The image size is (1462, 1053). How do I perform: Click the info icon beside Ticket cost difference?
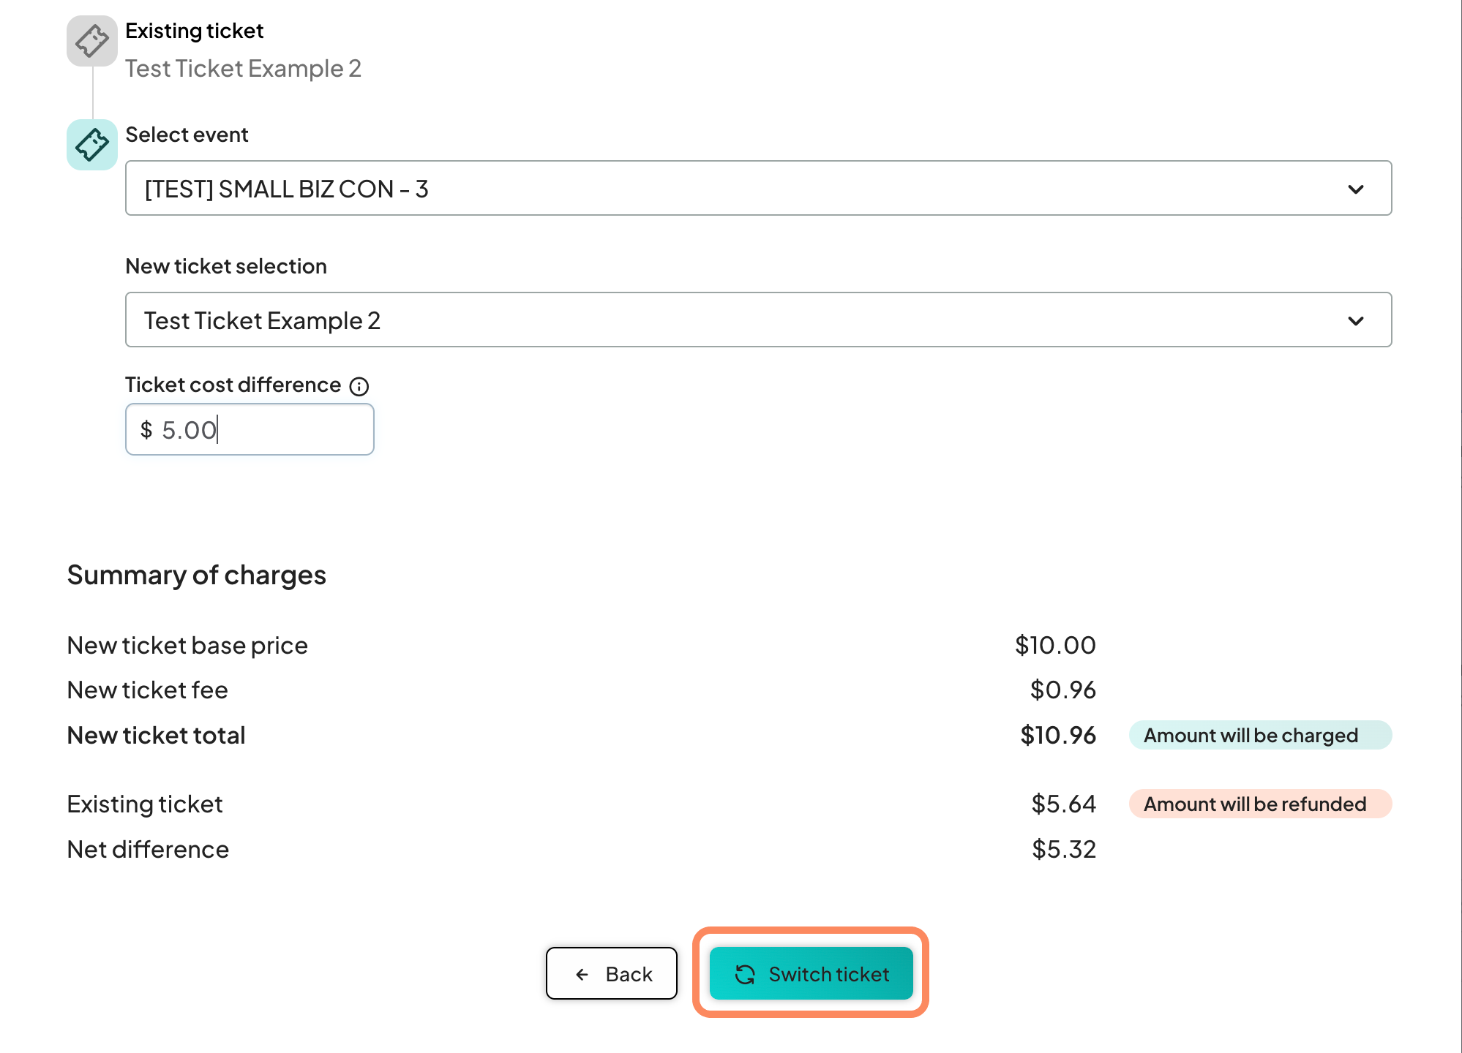359,386
